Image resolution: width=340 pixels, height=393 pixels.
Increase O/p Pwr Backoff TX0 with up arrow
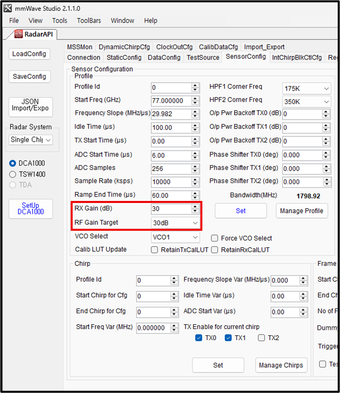pos(326,112)
